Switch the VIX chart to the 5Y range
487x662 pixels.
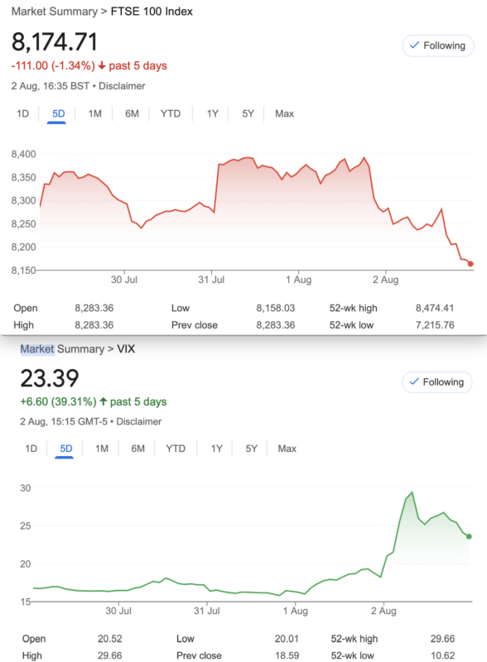[252, 449]
